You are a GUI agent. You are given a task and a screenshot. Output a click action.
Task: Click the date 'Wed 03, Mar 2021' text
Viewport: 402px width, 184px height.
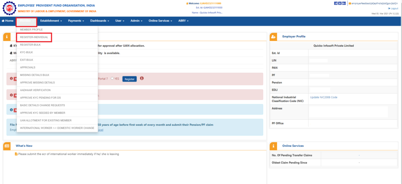coord(380,14)
